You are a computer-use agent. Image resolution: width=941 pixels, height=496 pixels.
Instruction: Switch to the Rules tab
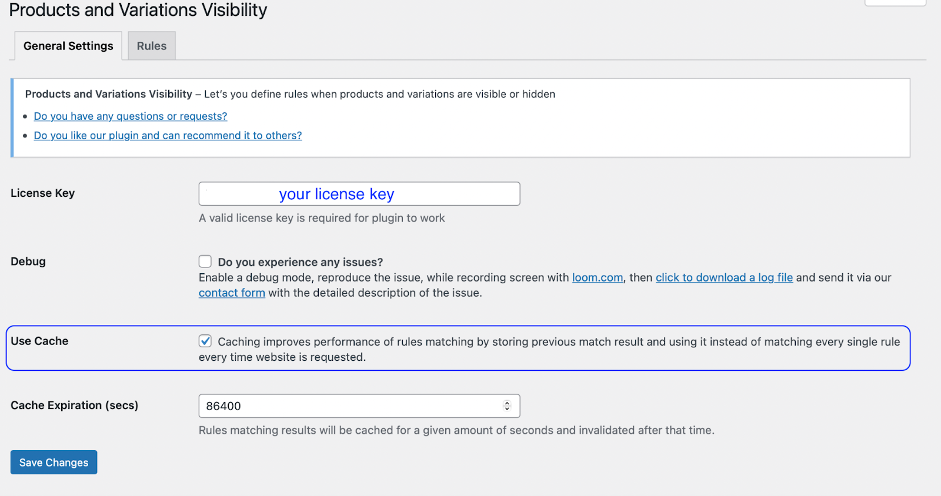point(152,46)
